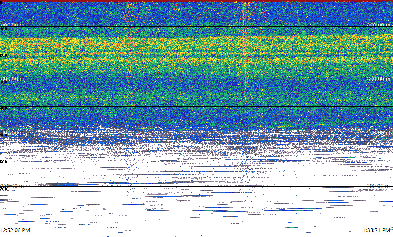Click the left-side 800.00 m range label
393x237 pixels.
tap(12, 25)
